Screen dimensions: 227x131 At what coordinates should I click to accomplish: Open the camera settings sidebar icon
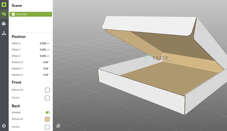(x=4, y=23)
